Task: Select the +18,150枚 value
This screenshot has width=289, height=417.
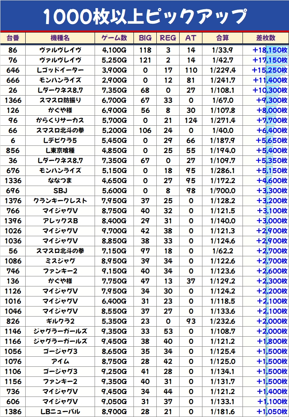Action: click(x=270, y=50)
